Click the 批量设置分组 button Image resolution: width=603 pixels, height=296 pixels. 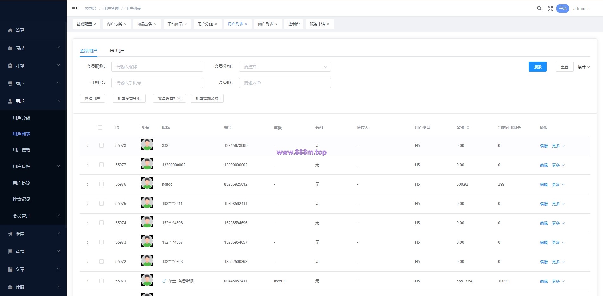(129, 98)
